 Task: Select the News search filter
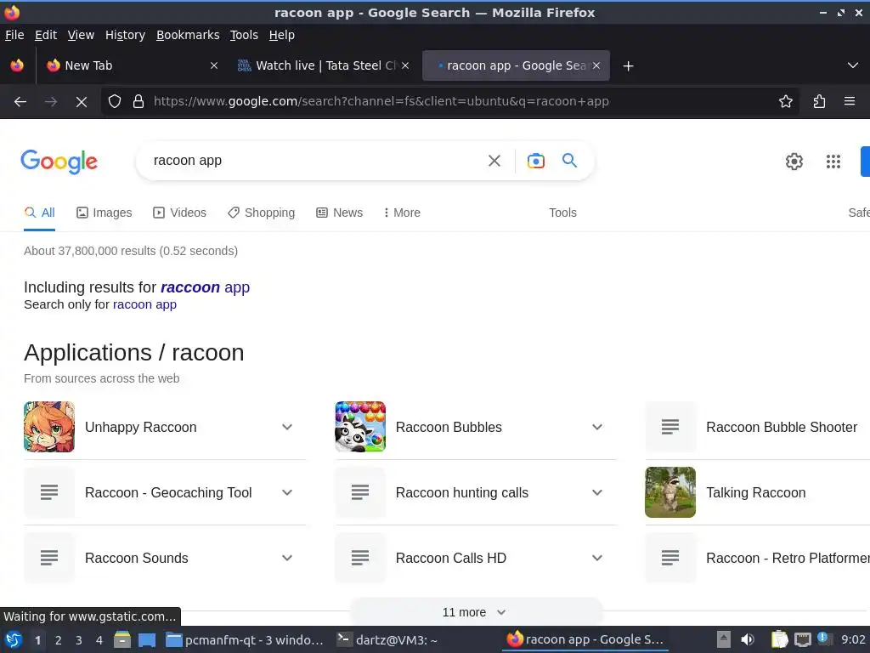[x=339, y=213]
